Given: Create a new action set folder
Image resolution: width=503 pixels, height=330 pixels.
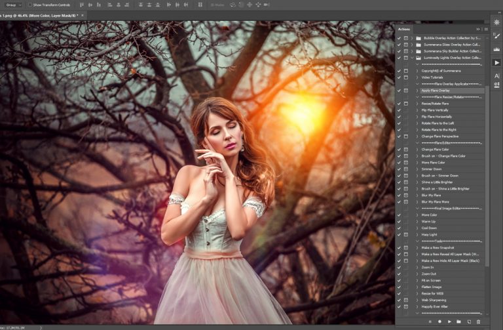Looking at the screenshot, I should click(458, 321).
